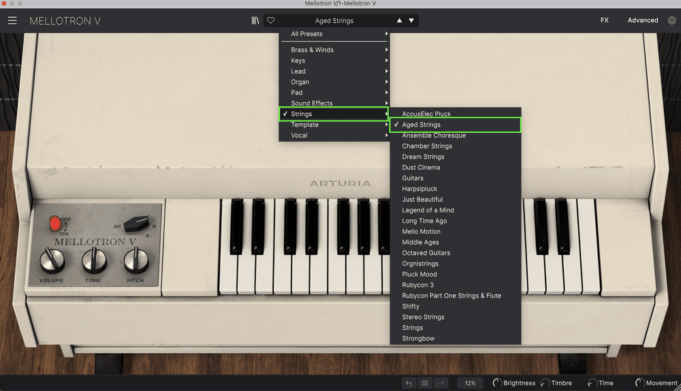
Task: Click the Movement macro knob
Action: [639, 383]
